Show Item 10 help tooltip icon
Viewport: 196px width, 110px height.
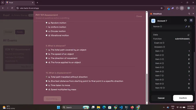click(164, 88)
